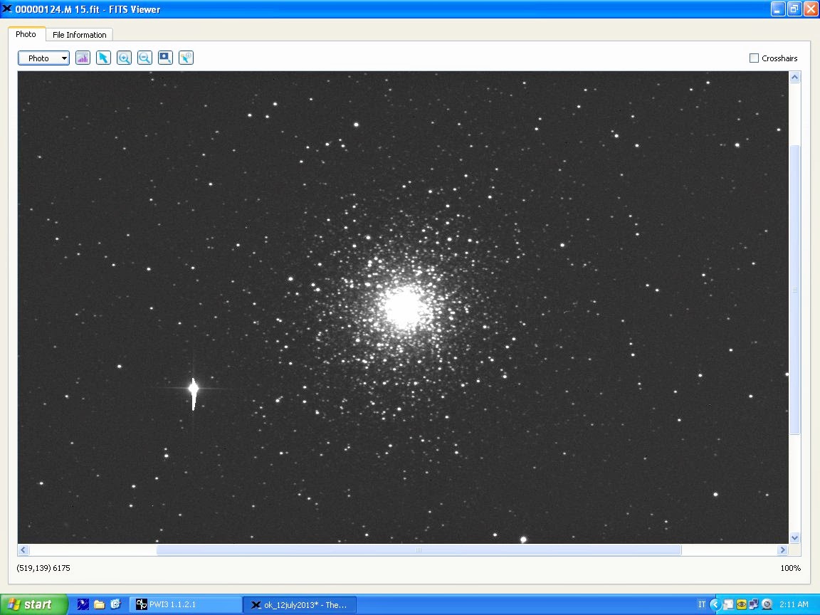The height and width of the screenshot is (615, 820).
Task: Select the zoom-to-region tool
Action: pos(165,58)
